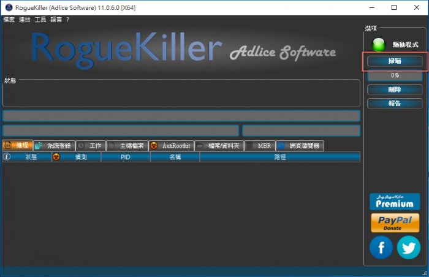Screen dimensions: 429x277
Task: Switch to the MBR tab
Action: tap(260, 146)
